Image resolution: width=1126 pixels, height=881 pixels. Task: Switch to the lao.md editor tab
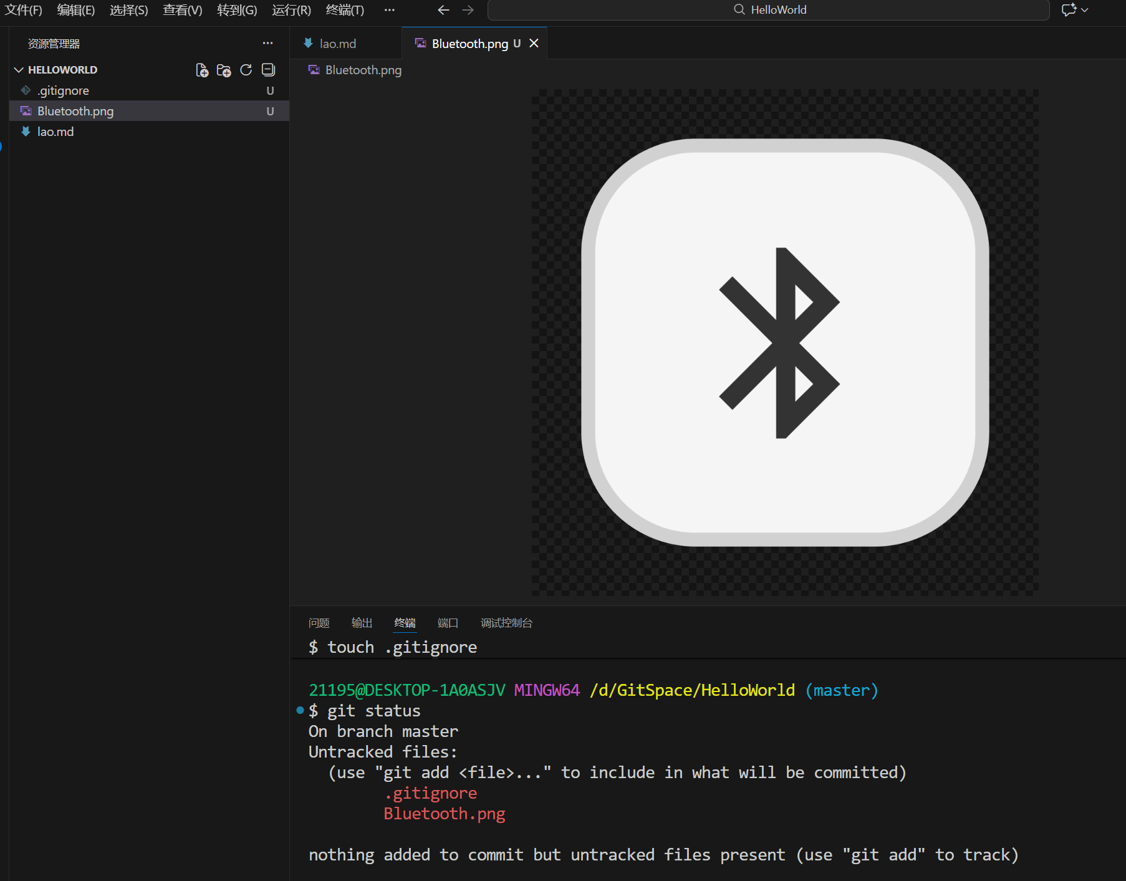(346, 44)
